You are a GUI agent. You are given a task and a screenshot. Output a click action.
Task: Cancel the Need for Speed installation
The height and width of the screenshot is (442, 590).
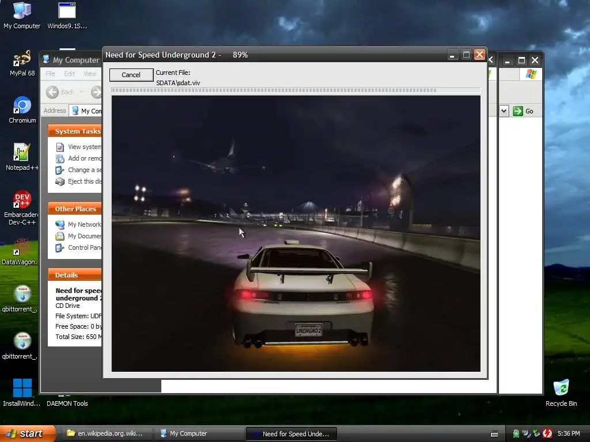point(131,75)
